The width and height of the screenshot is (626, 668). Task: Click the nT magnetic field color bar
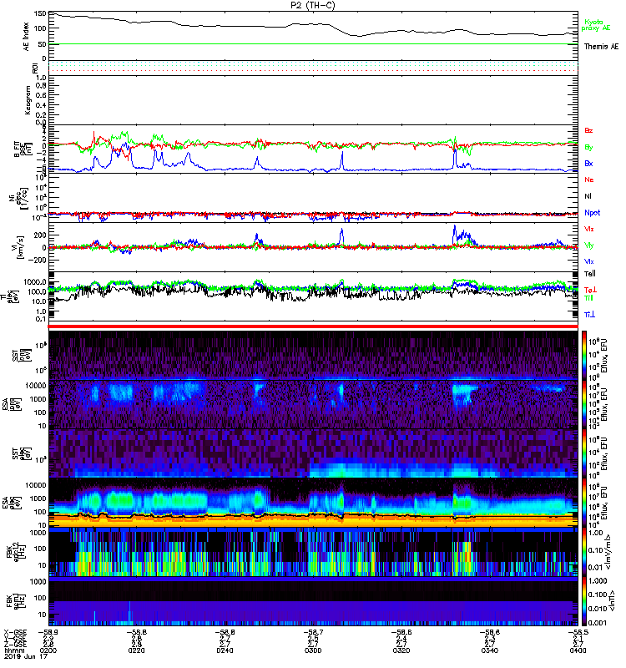coord(584,601)
